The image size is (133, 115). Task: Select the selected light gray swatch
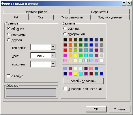[x=102, y=55]
